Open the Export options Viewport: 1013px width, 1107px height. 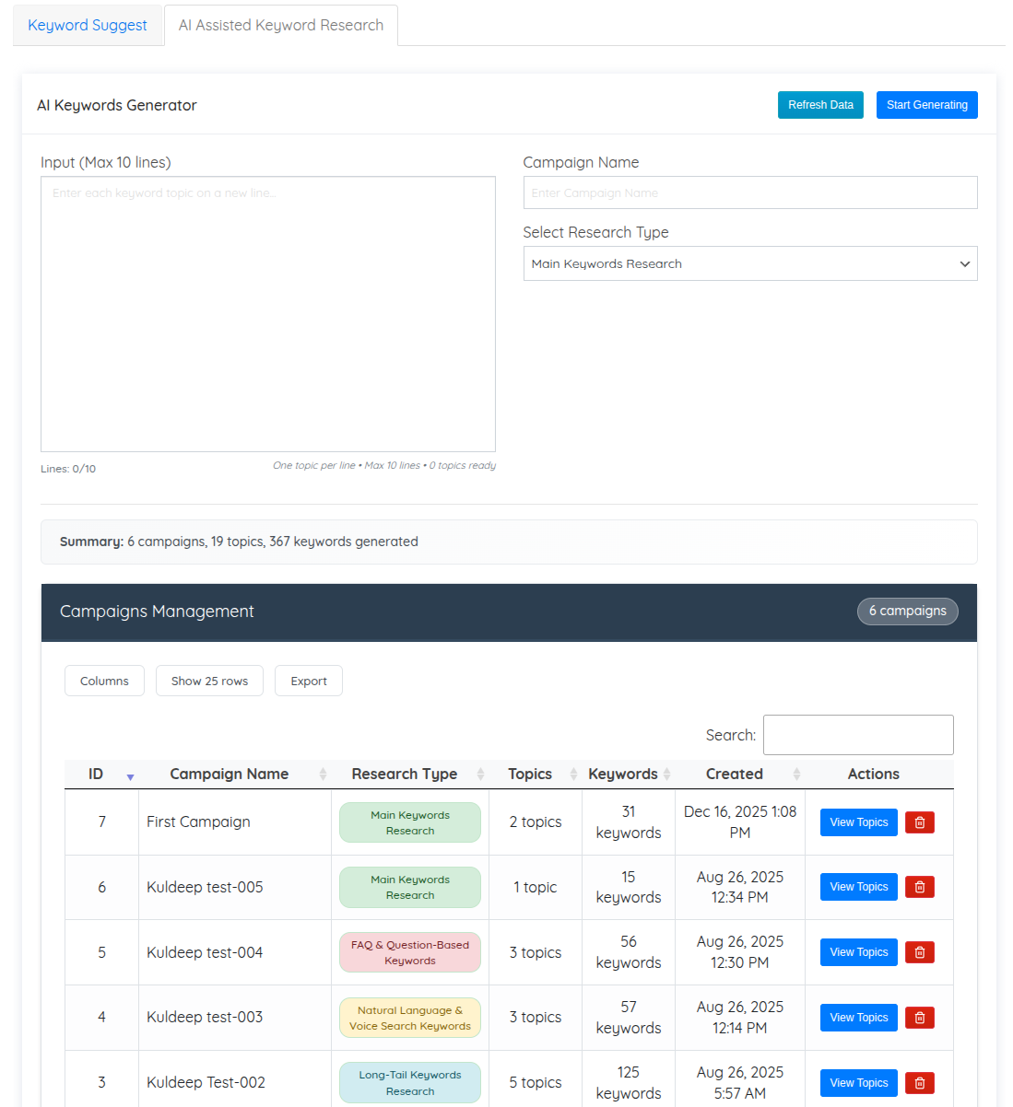click(x=309, y=682)
